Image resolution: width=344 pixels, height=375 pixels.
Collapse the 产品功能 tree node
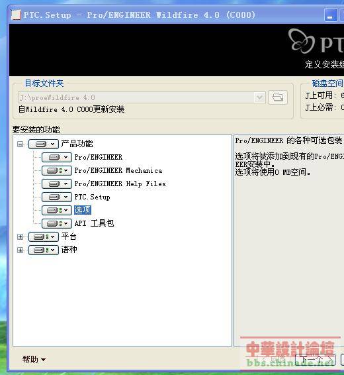coord(21,144)
